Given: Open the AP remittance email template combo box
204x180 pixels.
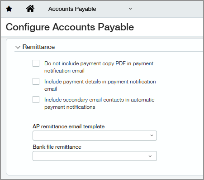Looking at the screenshot, I should (95, 136).
